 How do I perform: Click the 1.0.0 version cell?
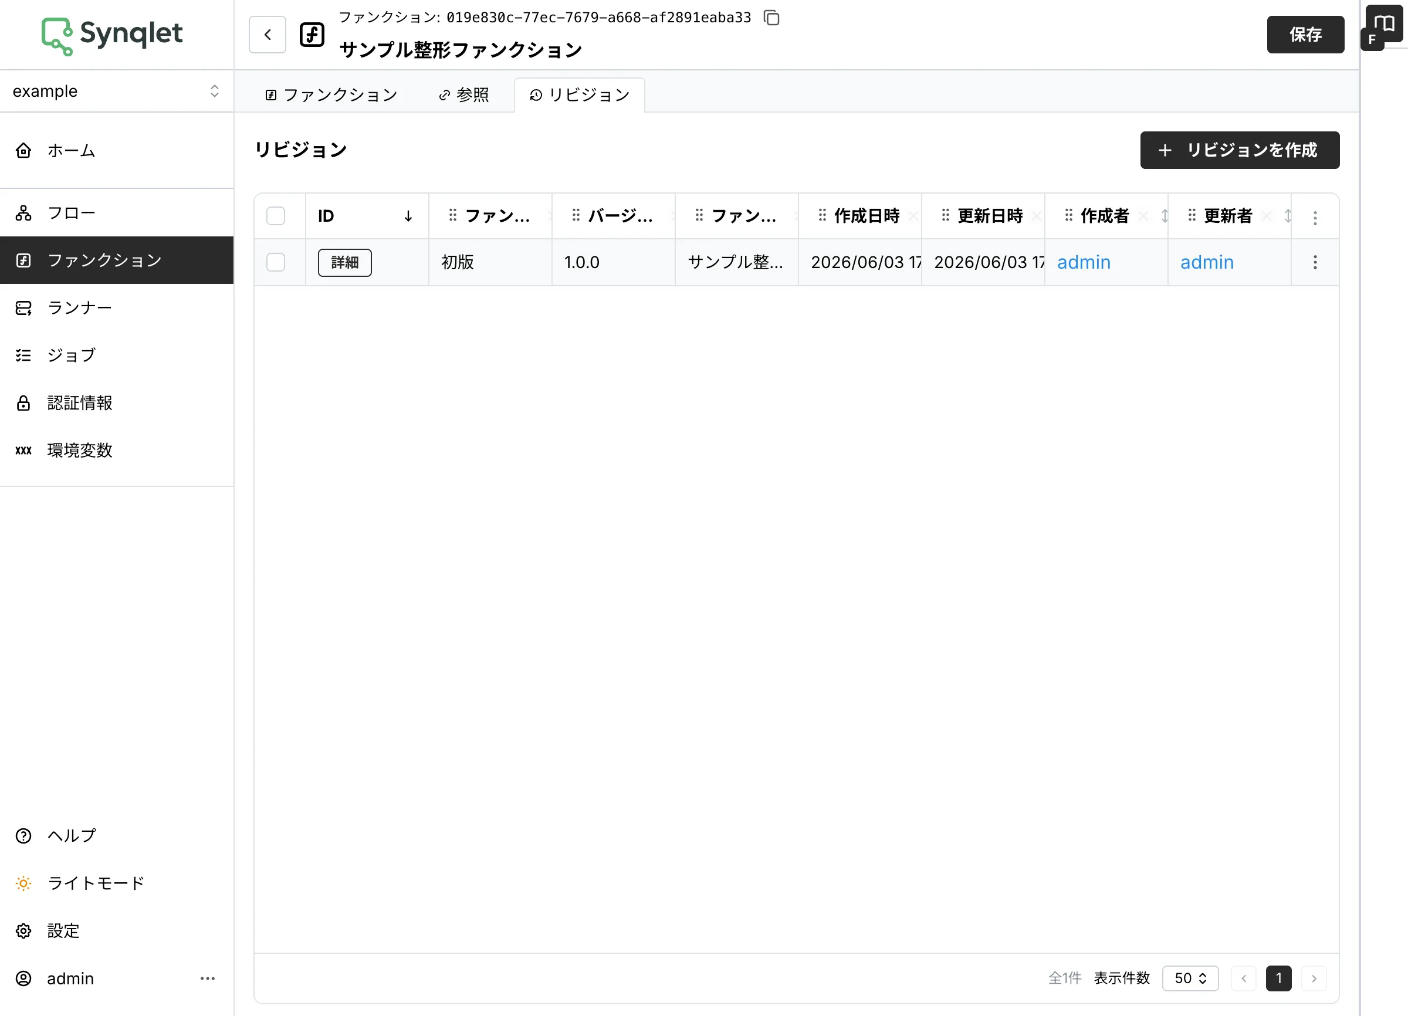pos(612,263)
